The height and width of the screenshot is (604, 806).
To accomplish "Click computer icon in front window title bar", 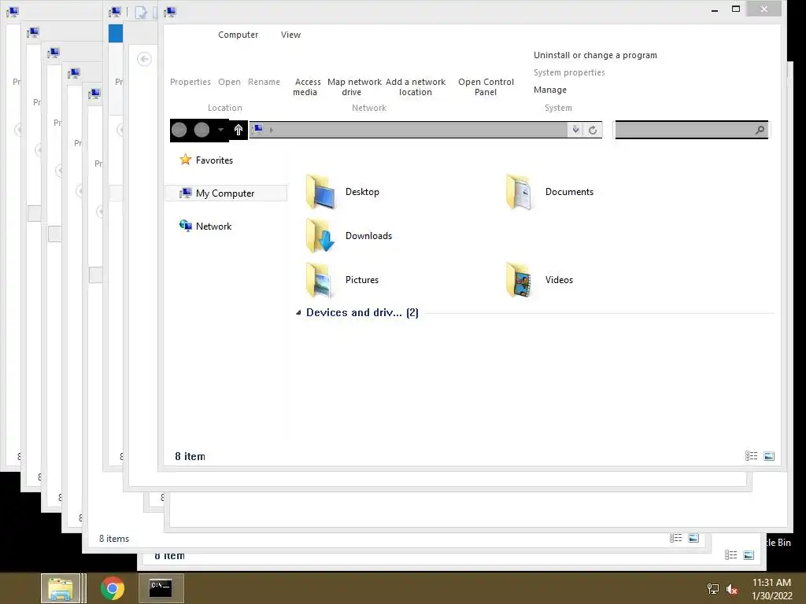I will coord(171,11).
